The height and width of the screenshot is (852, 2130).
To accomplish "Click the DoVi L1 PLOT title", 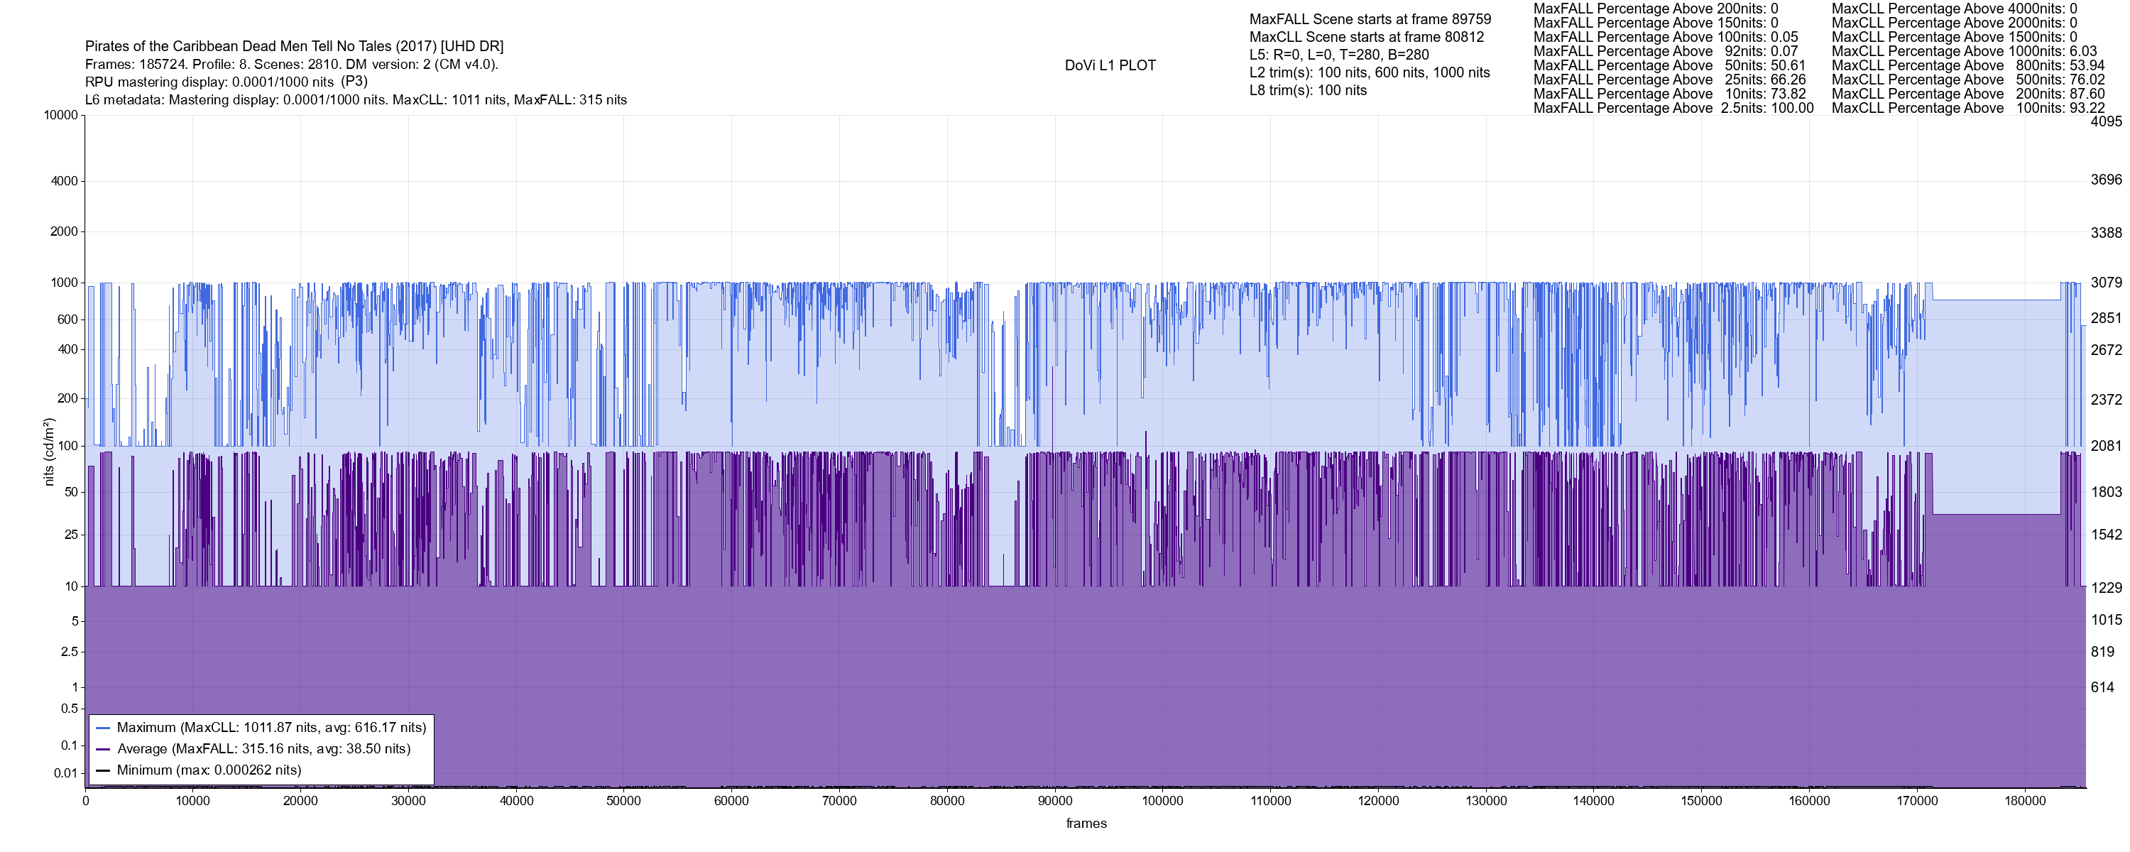I will pos(1110,65).
